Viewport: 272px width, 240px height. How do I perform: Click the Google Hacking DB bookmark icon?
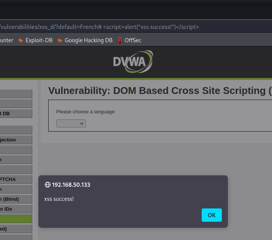pyautogui.click(x=60, y=40)
